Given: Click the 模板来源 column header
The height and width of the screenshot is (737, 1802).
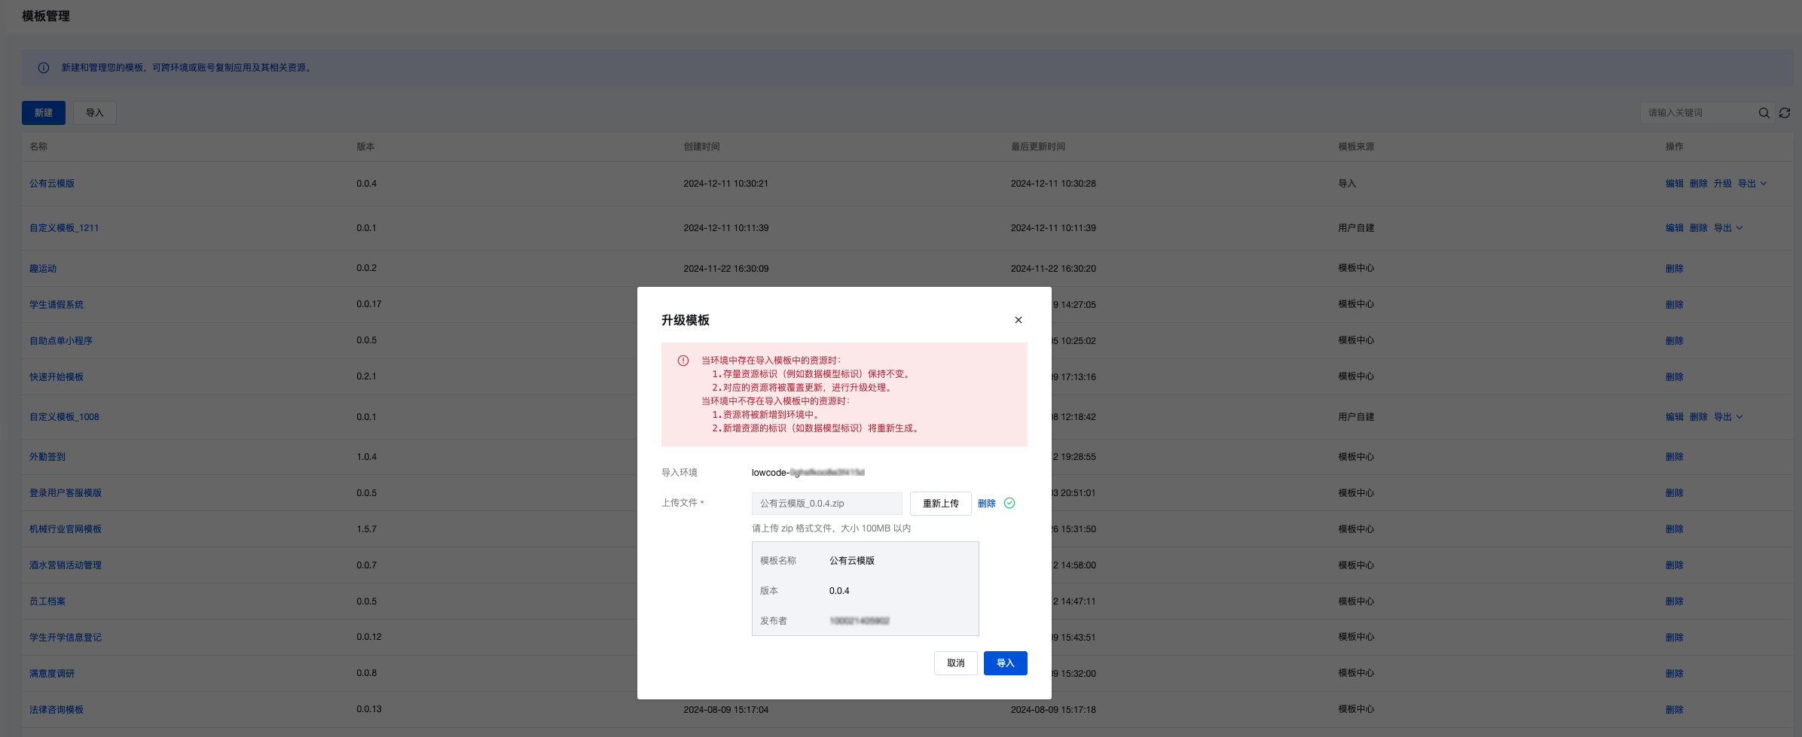Looking at the screenshot, I should point(1356,147).
